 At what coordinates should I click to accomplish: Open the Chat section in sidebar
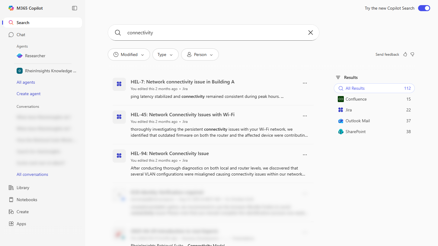click(21, 35)
